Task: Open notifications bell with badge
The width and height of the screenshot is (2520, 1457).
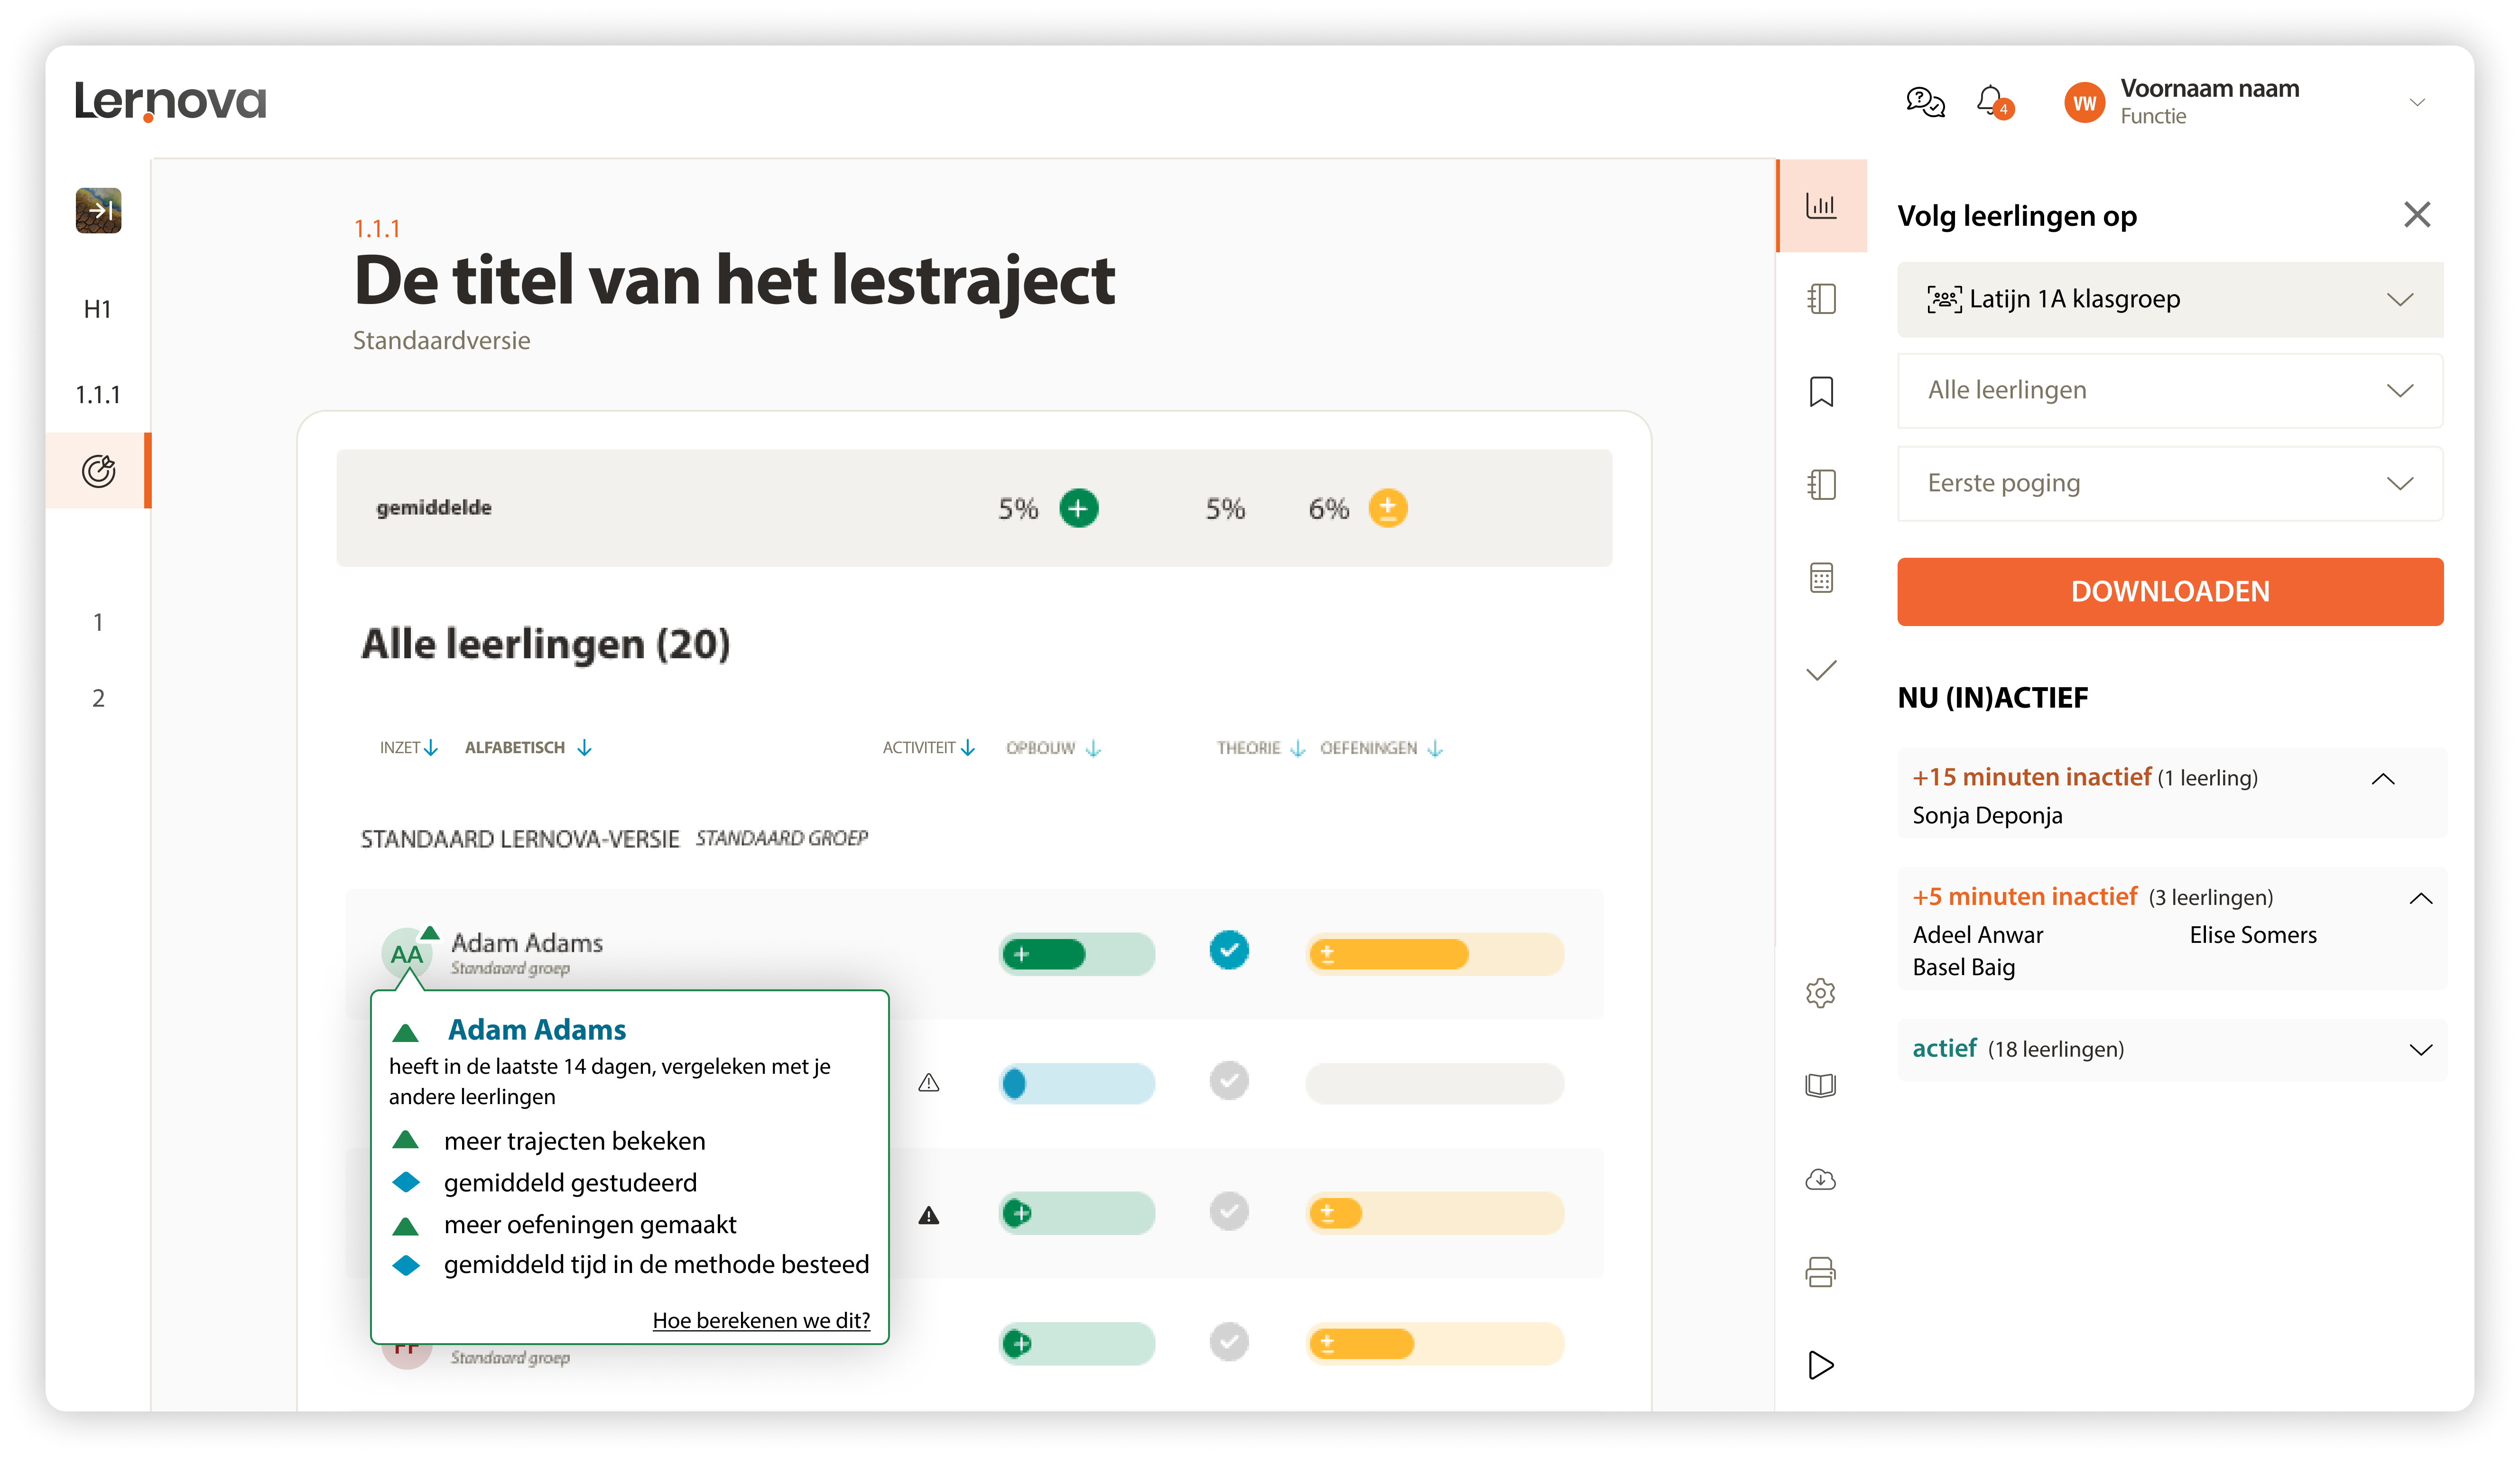Action: click(x=1994, y=102)
